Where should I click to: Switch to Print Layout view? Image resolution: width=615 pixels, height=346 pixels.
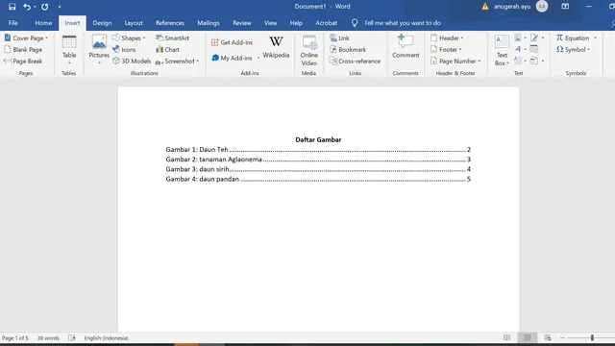pos(528,337)
